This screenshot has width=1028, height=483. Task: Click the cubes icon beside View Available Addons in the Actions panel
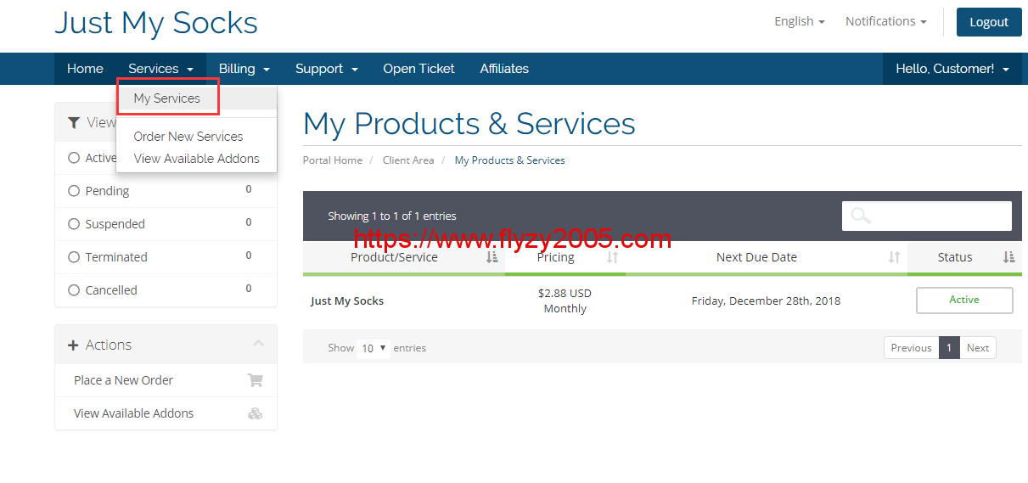[255, 413]
